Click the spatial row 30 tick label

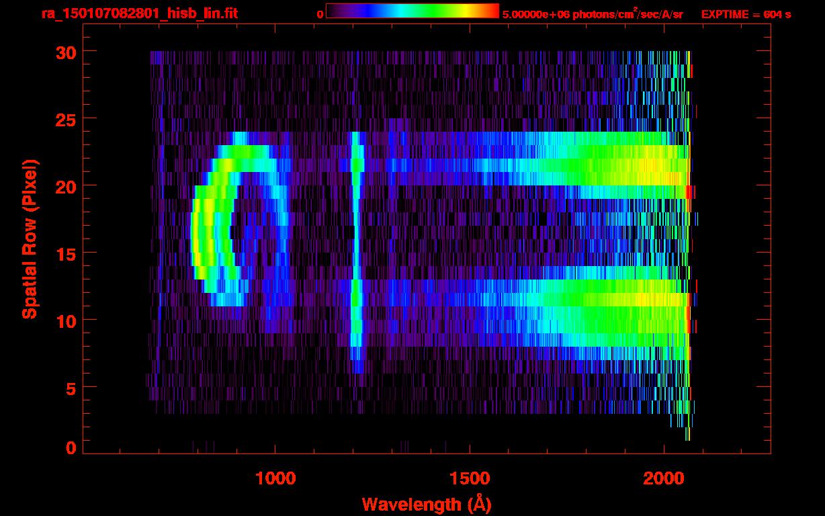pos(66,52)
